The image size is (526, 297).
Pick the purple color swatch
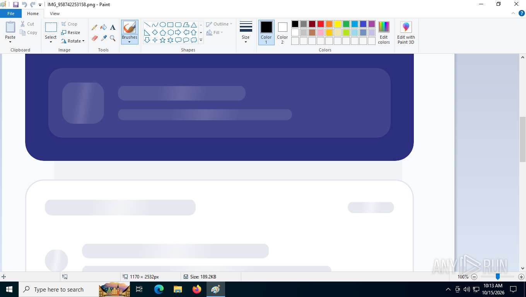coord(372,24)
